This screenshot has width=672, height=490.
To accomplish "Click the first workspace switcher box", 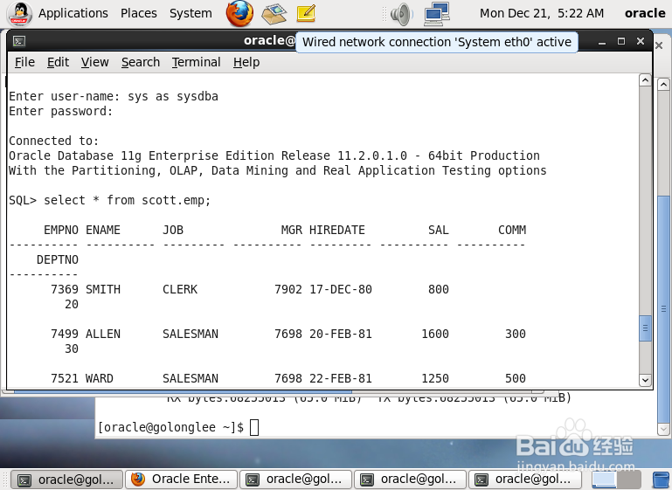I will pos(604,480).
